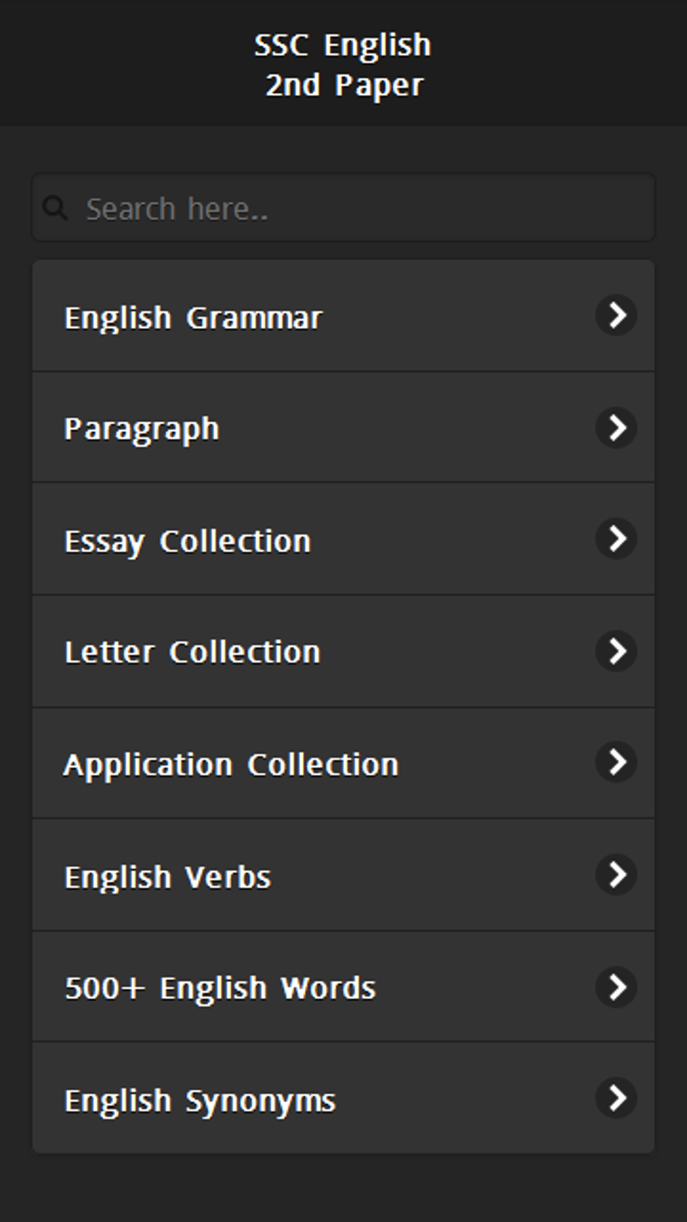Click the Letter Collection chevron icon
The width and height of the screenshot is (687, 1222).
pos(616,650)
